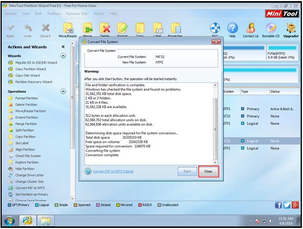Open the View menu
Viewport: 303px width, 229px height.
click(26, 14)
